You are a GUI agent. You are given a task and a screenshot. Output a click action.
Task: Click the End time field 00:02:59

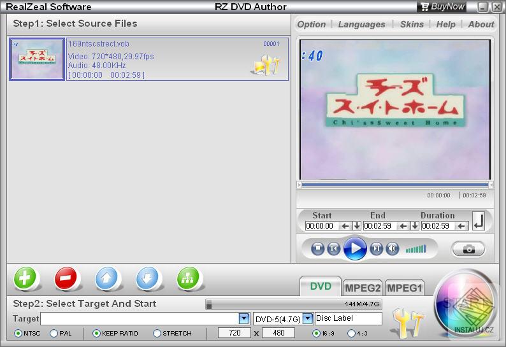380,226
